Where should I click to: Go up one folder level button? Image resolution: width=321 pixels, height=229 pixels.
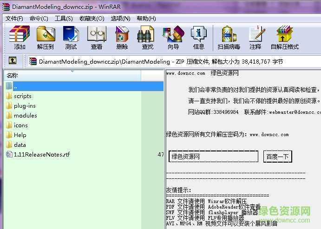(x=13, y=61)
